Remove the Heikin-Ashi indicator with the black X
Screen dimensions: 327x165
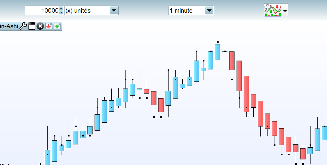pos(40,26)
